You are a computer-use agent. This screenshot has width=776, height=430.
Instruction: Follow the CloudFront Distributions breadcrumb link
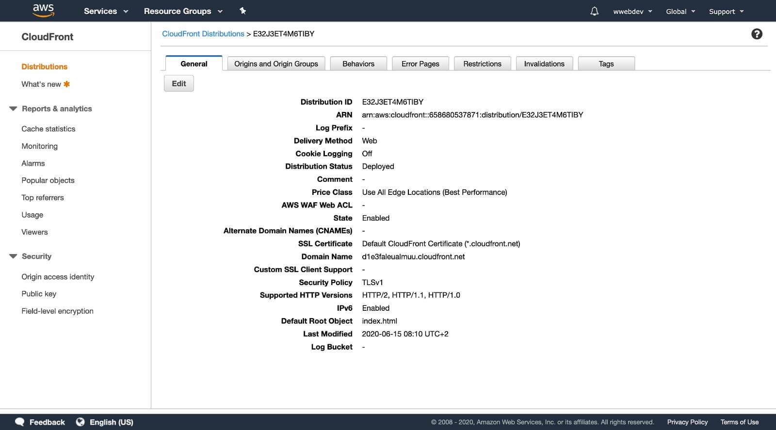203,34
